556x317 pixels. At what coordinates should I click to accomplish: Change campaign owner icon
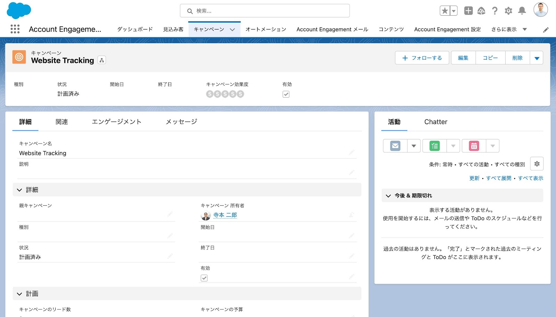(352, 215)
